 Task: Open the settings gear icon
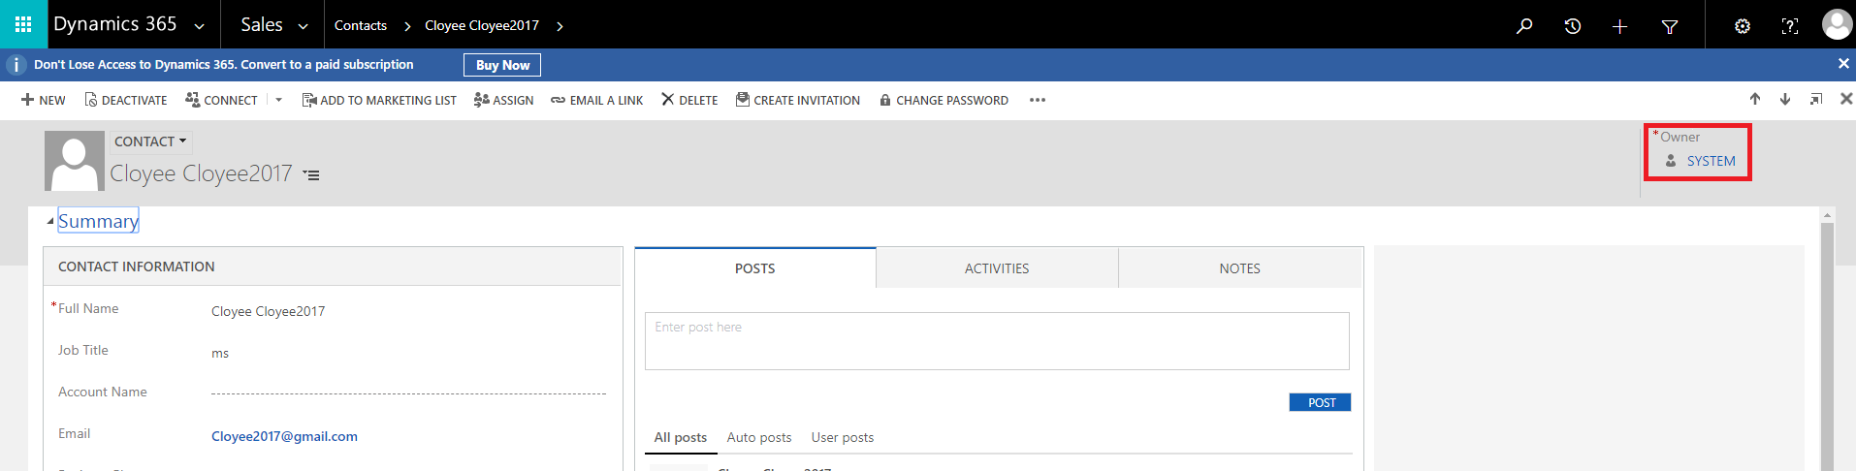point(1742,26)
